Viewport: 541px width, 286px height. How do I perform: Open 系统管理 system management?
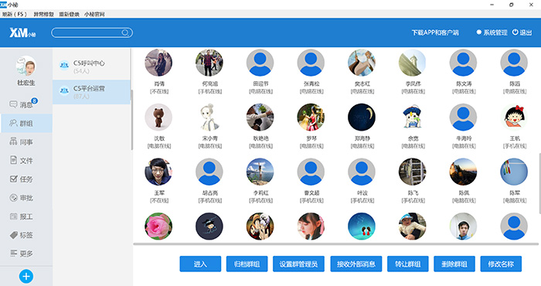(492, 32)
